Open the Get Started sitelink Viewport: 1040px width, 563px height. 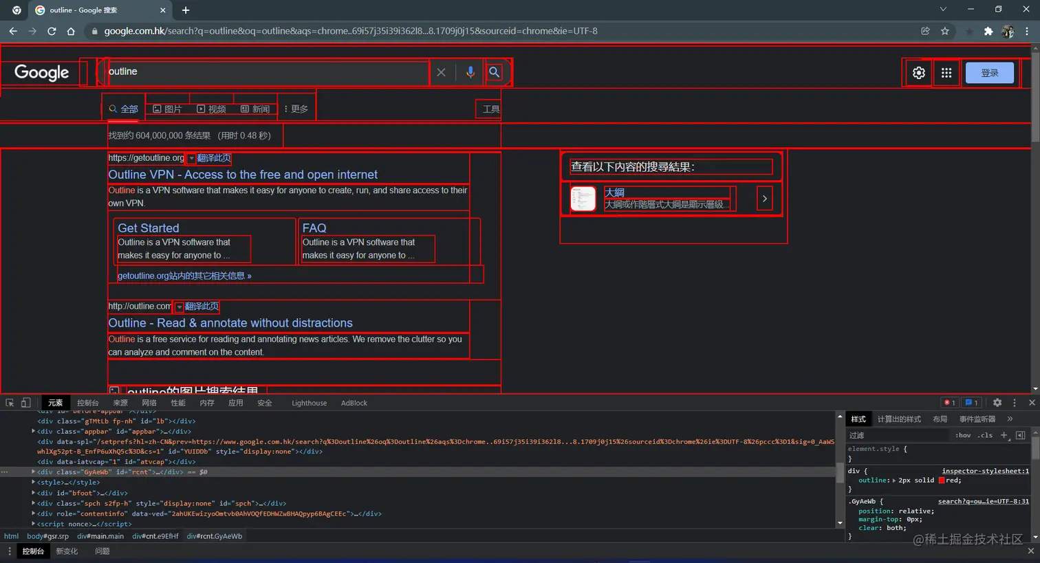point(149,228)
